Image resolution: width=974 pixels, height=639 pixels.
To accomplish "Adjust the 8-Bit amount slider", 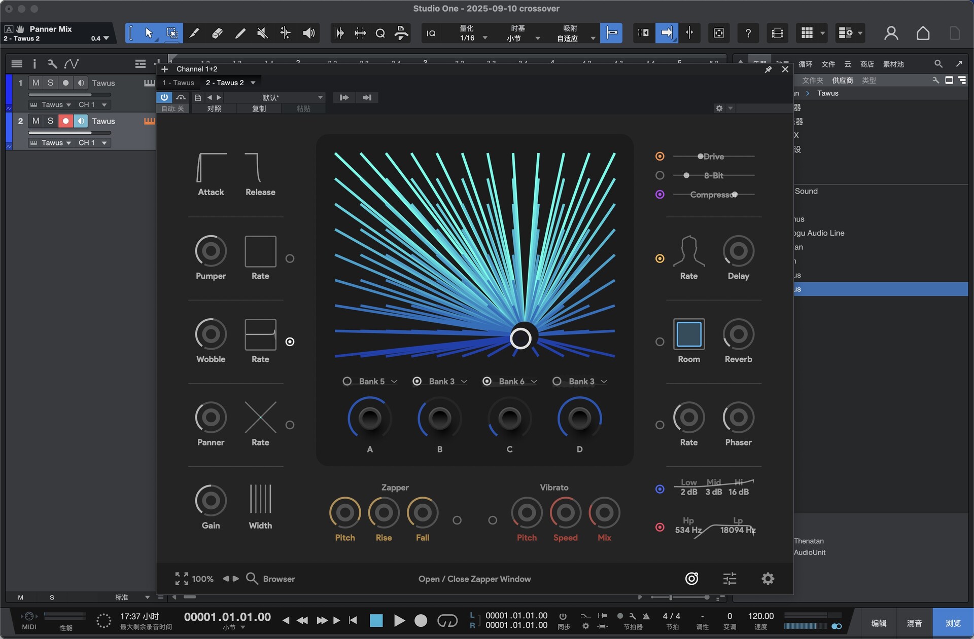I will [714, 175].
